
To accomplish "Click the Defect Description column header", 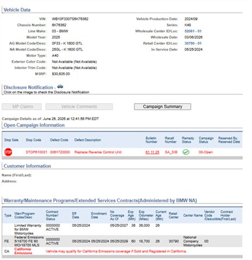I will pyautogui.click(x=88, y=140).
